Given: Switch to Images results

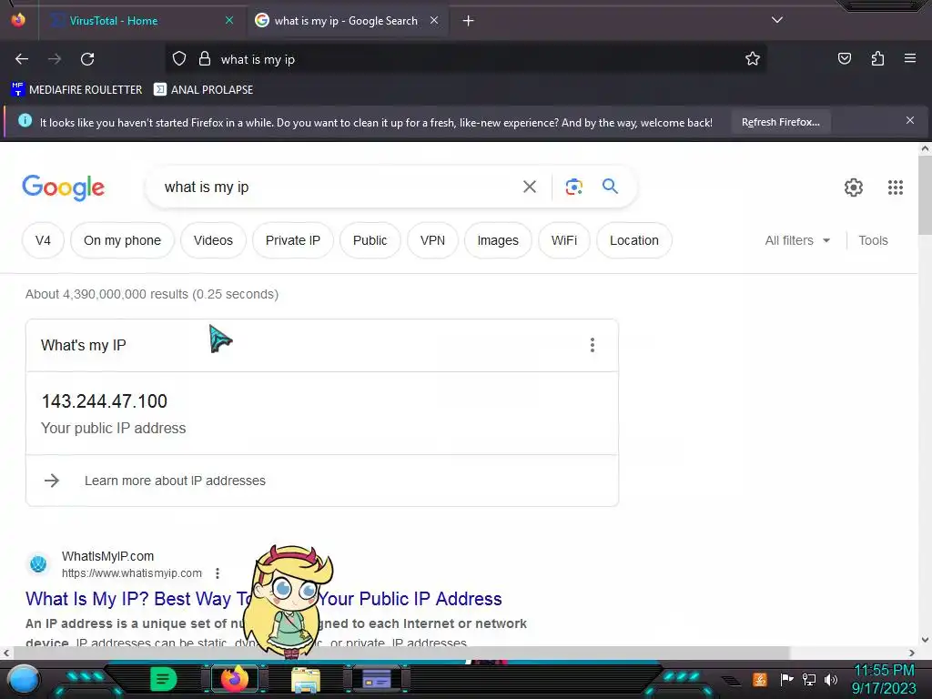Looking at the screenshot, I should pos(498,240).
